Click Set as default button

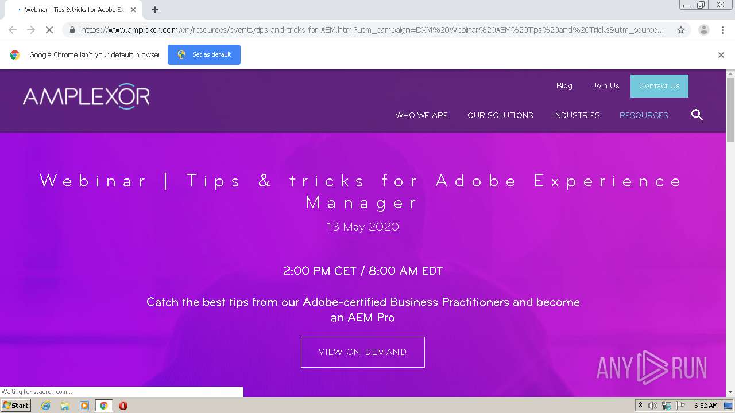pos(204,54)
